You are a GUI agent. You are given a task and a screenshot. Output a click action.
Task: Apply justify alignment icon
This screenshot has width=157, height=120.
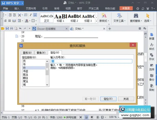coord(10,21)
